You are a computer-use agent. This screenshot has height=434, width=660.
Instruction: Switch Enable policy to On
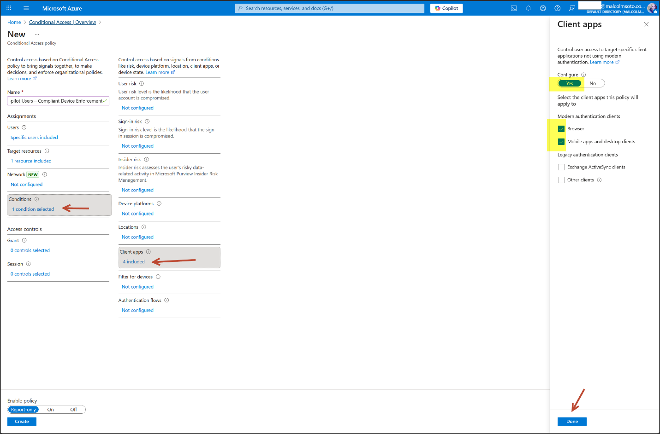(x=51, y=410)
